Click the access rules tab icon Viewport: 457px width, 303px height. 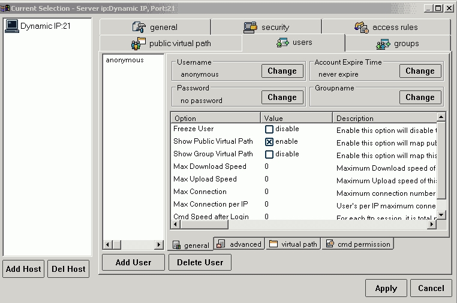[361, 27]
